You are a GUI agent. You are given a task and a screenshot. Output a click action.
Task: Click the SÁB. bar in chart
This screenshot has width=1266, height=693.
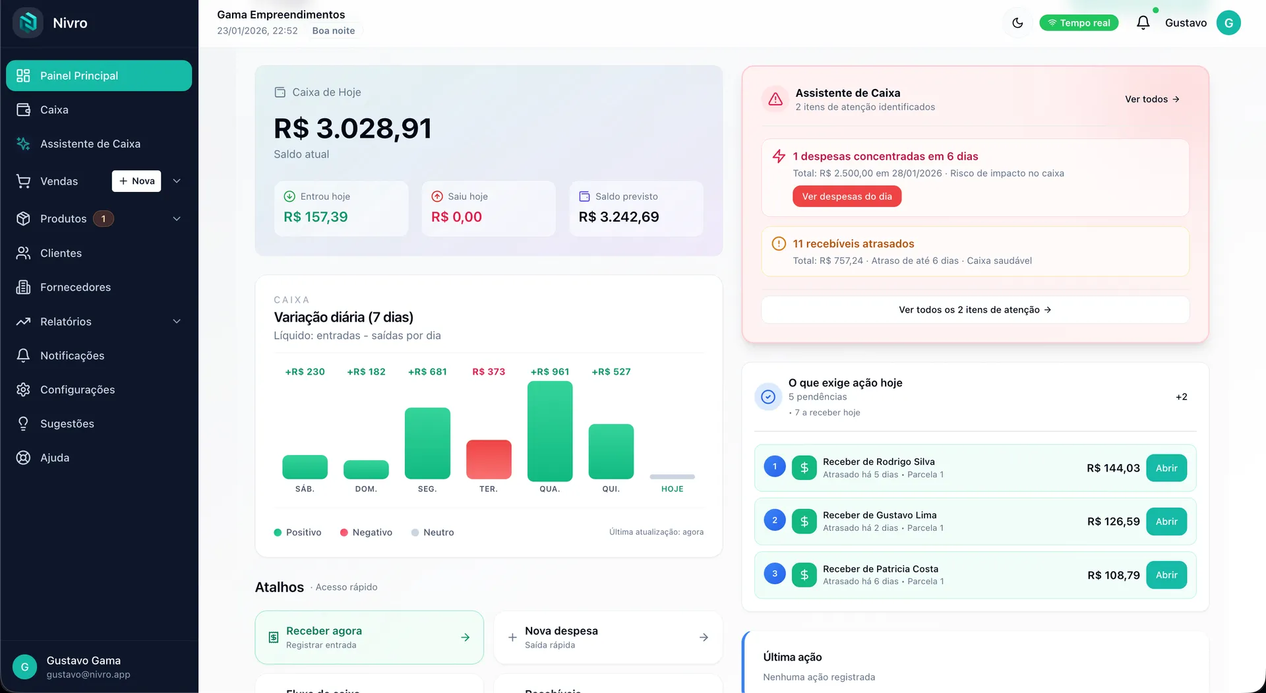click(x=305, y=467)
